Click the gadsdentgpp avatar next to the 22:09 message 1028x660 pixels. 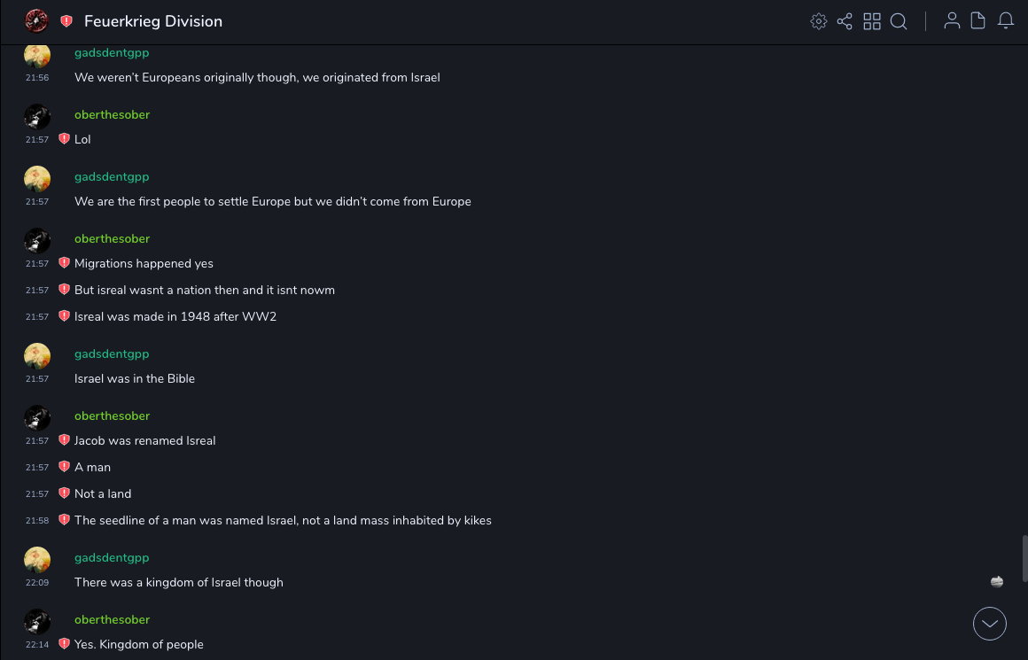(37, 560)
